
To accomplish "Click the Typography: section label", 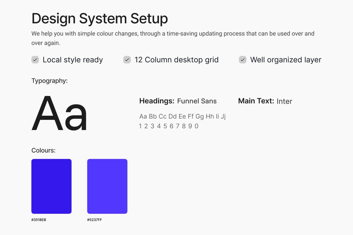I will (49, 81).
